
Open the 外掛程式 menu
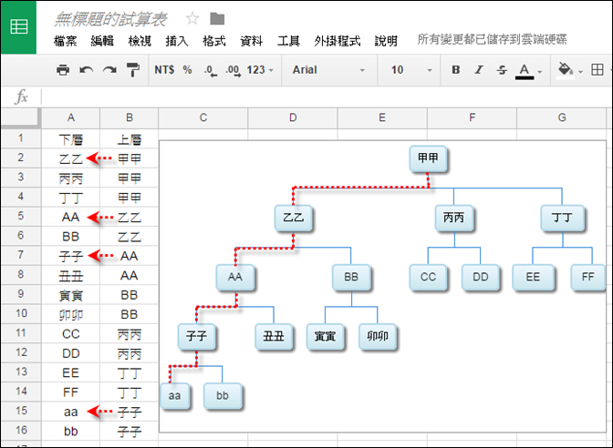pos(337,41)
